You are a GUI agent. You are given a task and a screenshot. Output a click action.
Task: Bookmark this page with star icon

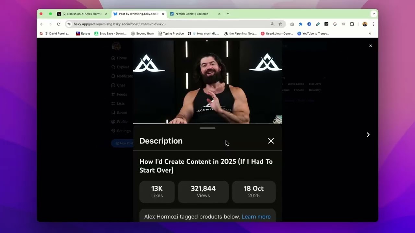[280, 24]
